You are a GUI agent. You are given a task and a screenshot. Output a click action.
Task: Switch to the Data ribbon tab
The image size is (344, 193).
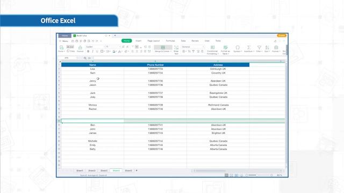click(183, 41)
